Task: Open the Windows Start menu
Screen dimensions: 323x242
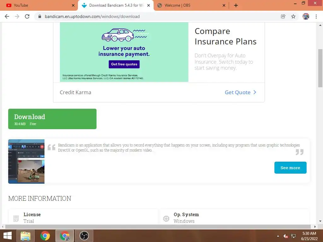Action: click(x=8, y=236)
